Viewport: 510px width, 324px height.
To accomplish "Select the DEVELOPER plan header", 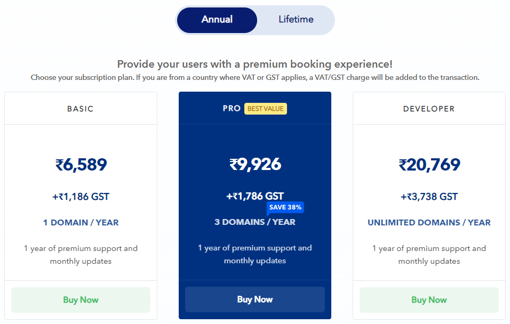I will [429, 109].
